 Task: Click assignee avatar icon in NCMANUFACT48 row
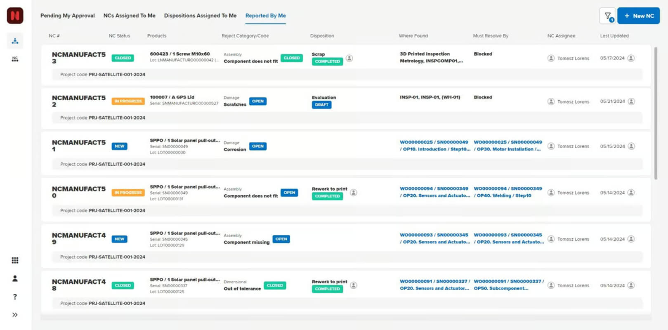click(x=551, y=285)
